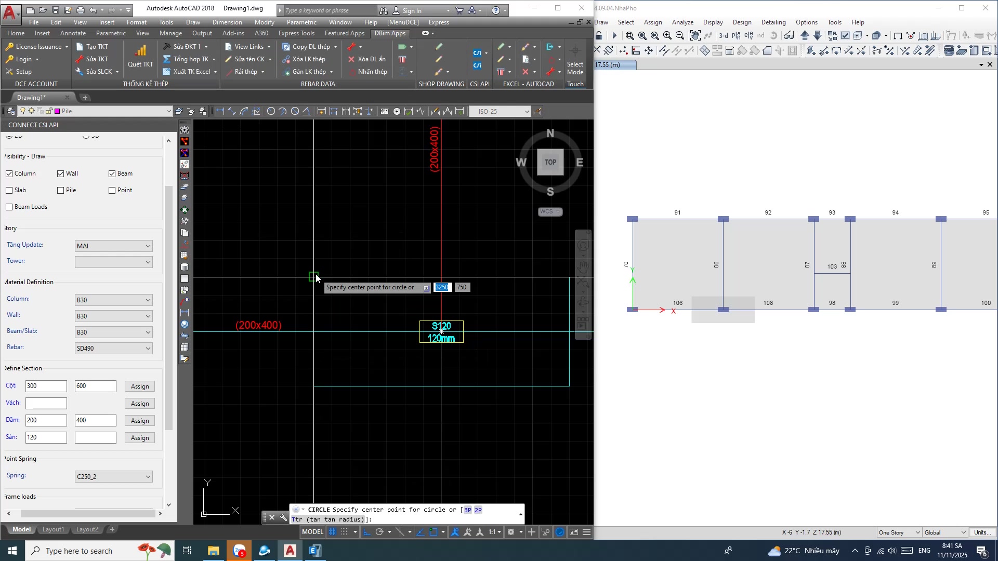This screenshot has height=561, width=998.
Task: Open the ISO-25 dimension style dropdown
Action: tap(500, 111)
